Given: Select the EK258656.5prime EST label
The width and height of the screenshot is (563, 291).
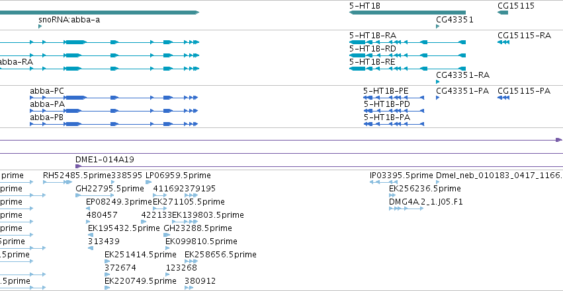Looking at the screenshot, I should tap(220, 255).
